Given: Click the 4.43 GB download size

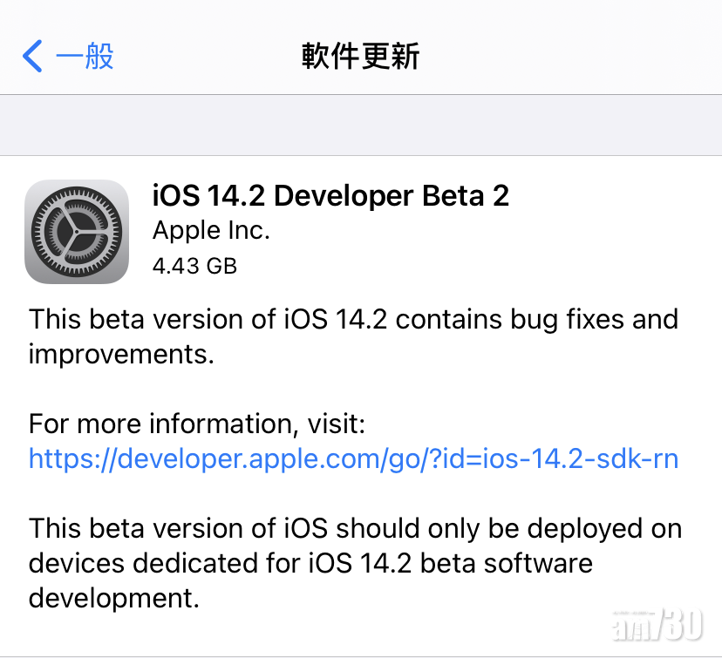Looking at the screenshot, I should pyautogui.click(x=194, y=265).
